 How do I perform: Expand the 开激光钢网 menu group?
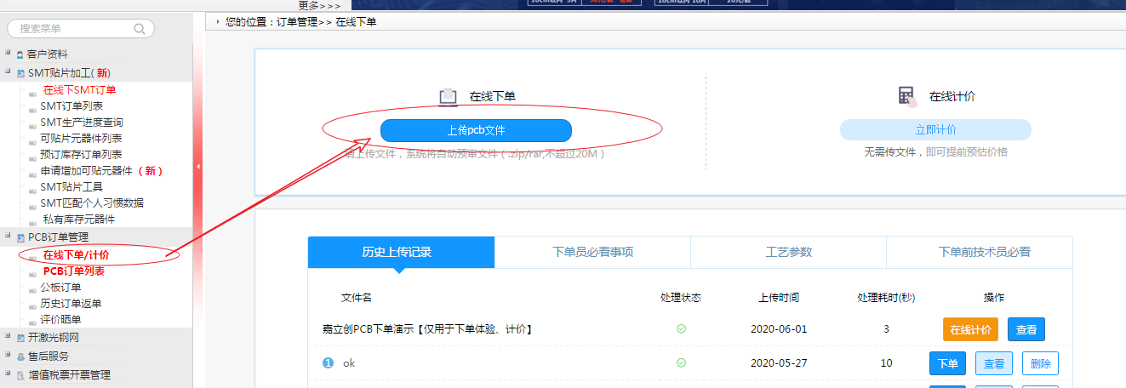(8, 338)
